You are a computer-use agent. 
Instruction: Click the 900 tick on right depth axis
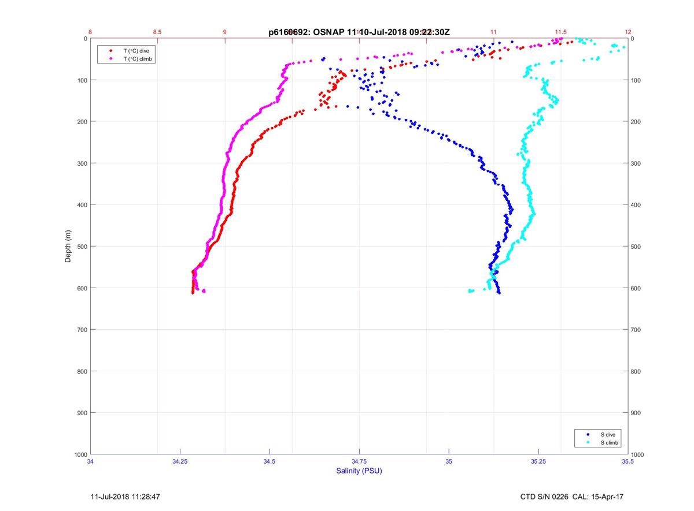pos(637,413)
